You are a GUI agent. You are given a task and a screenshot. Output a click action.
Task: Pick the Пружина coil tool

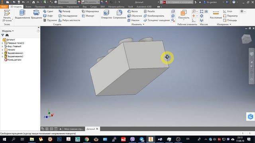pyautogui.click(x=50, y=20)
